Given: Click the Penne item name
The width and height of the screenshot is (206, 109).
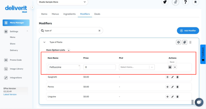Looking at the screenshot, I should coord(51,87).
